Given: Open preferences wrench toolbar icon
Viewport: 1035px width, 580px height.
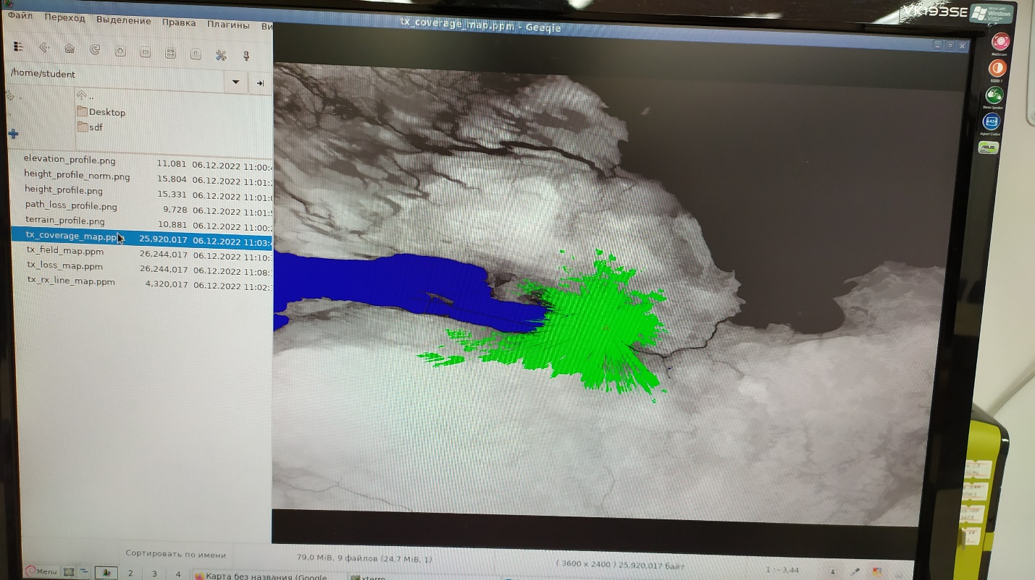Looking at the screenshot, I should tap(221, 55).
